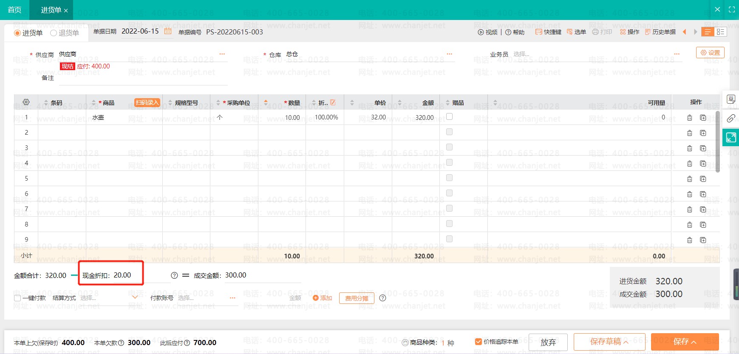Delete row 1 containing 水壶

(689, 118)
